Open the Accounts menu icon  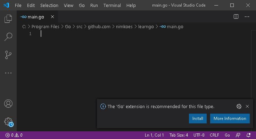point(8,104)
